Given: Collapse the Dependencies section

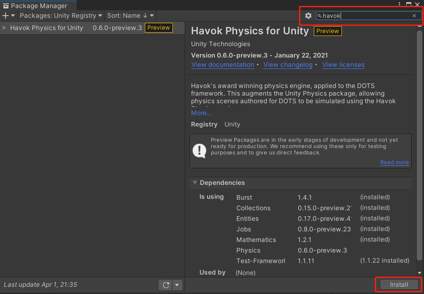Looking at the screenshot, I should click(x=195, y=183).
